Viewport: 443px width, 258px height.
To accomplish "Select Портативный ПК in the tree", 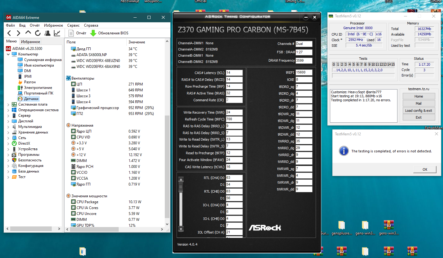I will (36, 93).
